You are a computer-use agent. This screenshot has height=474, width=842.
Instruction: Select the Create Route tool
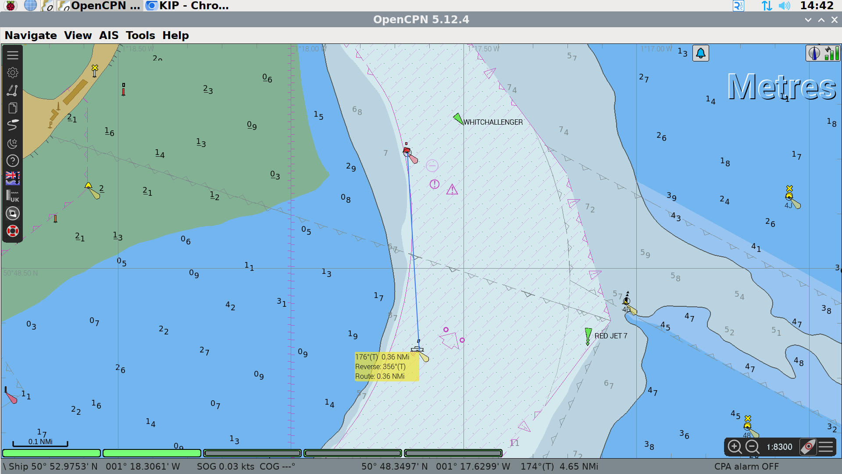click(x=13, y=90)
